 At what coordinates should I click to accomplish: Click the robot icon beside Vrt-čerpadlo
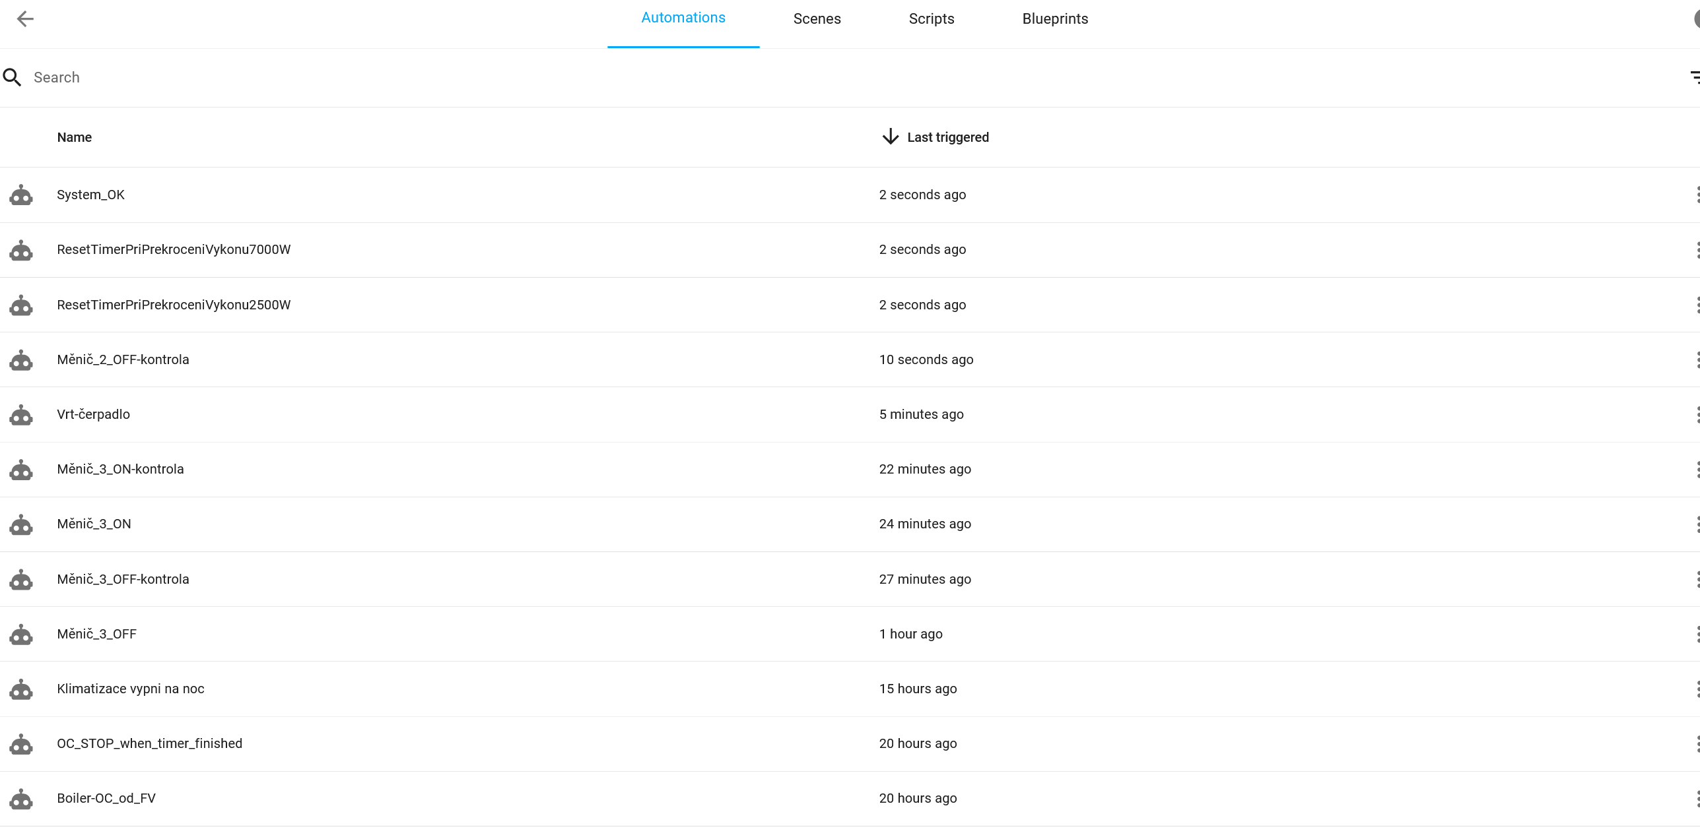click(21, 415)
